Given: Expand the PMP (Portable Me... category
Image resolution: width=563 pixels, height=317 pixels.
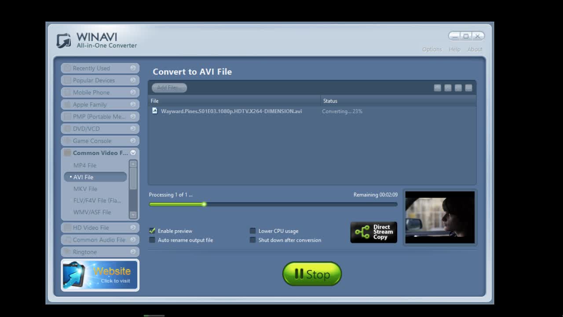Looking at the screenshot, I should tap(100, 117).
